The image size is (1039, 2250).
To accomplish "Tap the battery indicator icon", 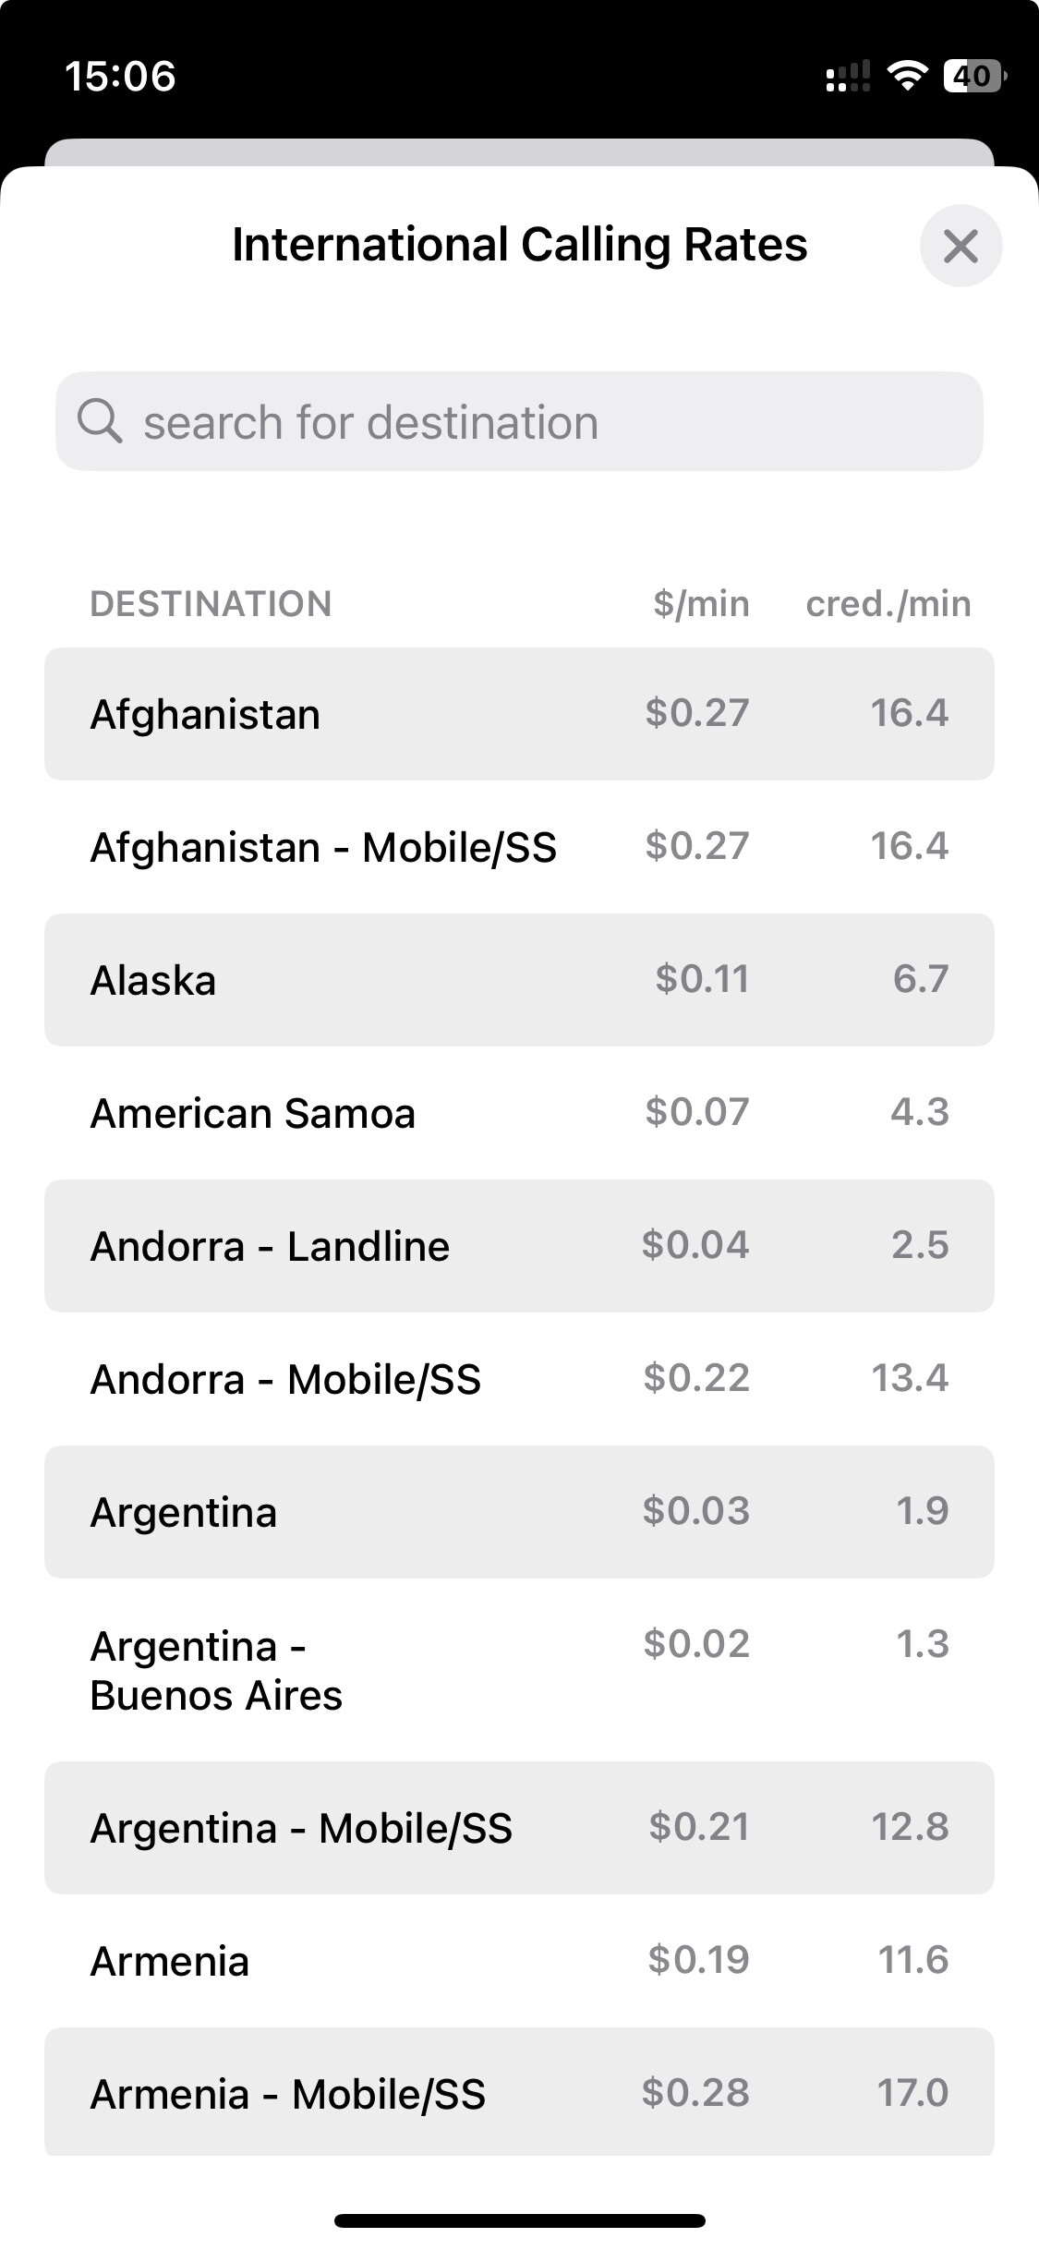I will 973,76.
